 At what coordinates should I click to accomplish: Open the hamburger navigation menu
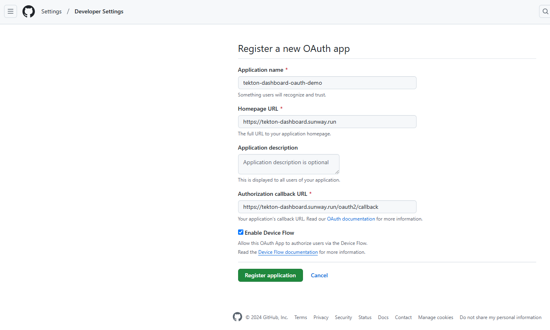click(x=10, y=11)
